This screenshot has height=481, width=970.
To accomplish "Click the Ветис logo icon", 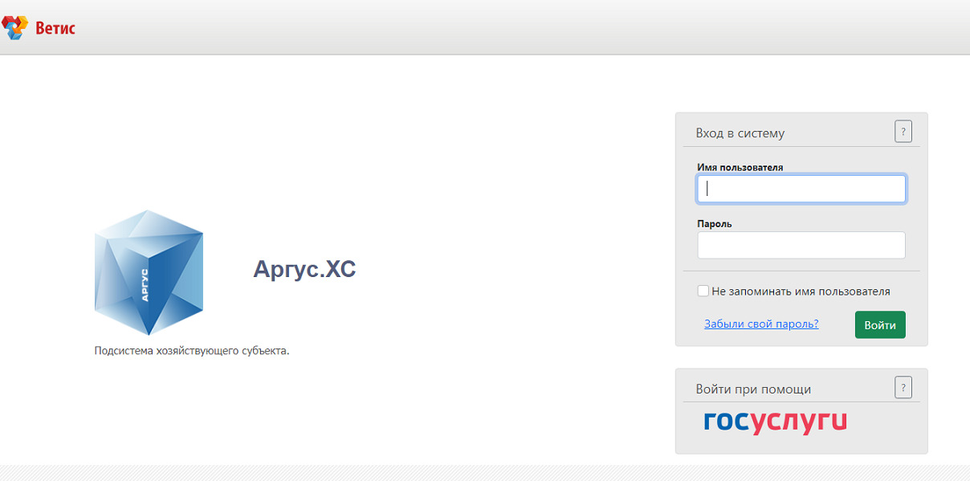I will click(14, 28).
